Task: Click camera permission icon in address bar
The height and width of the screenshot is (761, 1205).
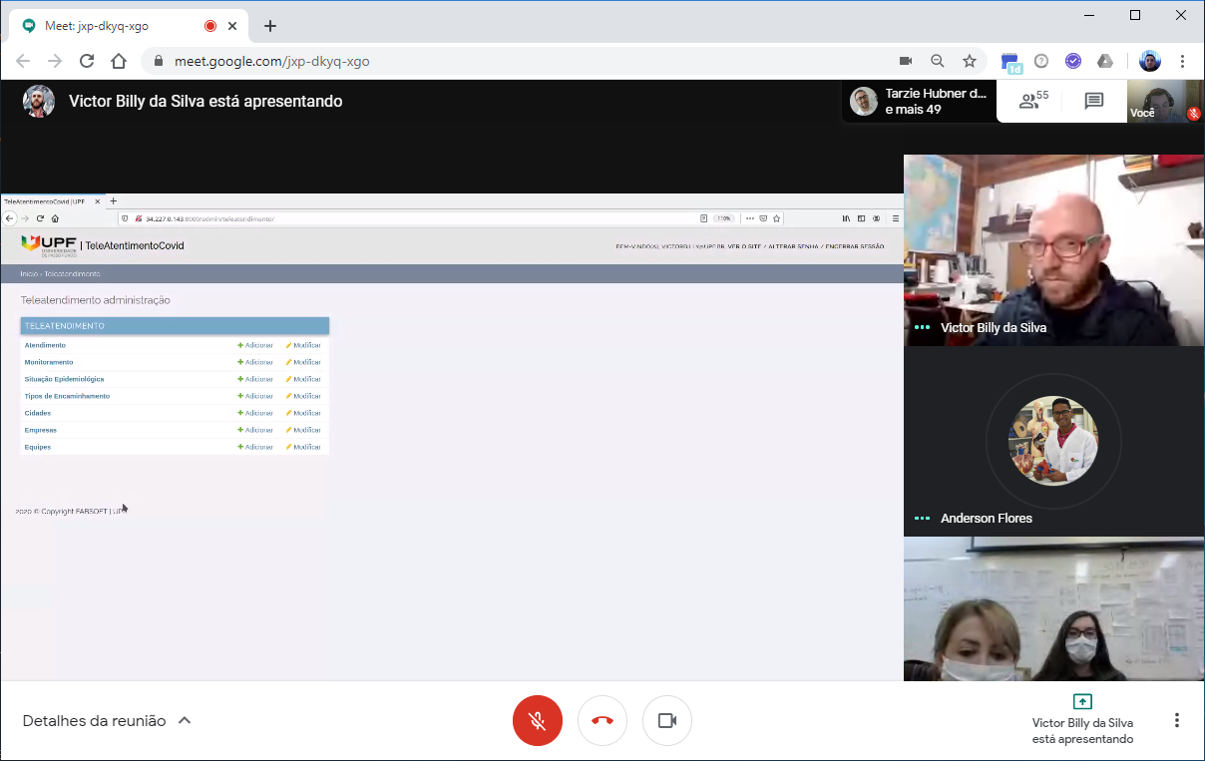Action: (x=906, y=61)
